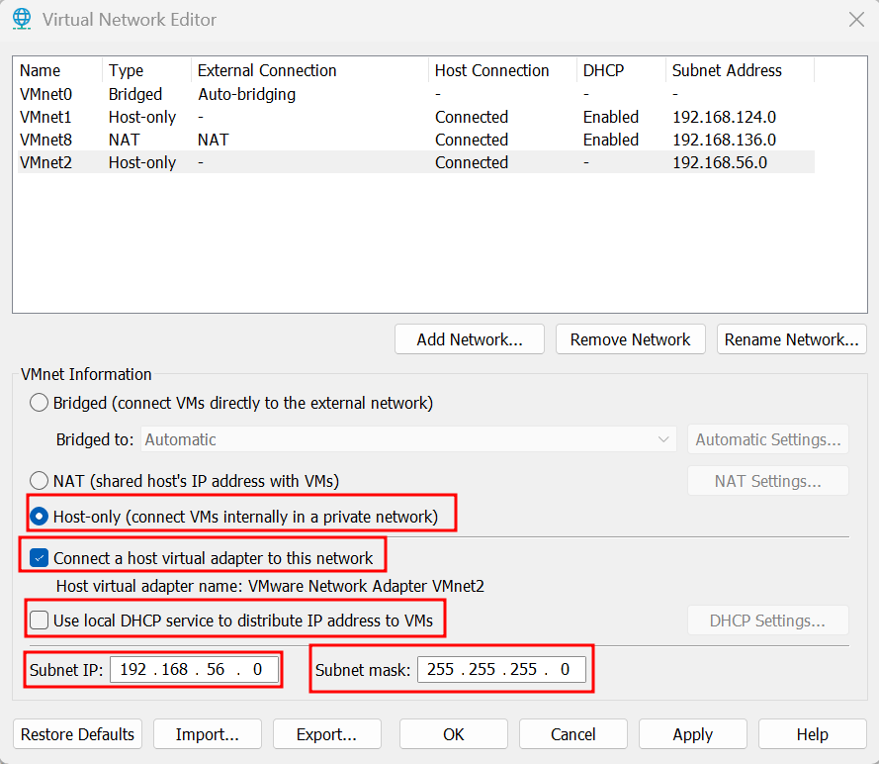Click the Cancel button
This screenshot has width=879, height=764.
click(x=572, y=734)
